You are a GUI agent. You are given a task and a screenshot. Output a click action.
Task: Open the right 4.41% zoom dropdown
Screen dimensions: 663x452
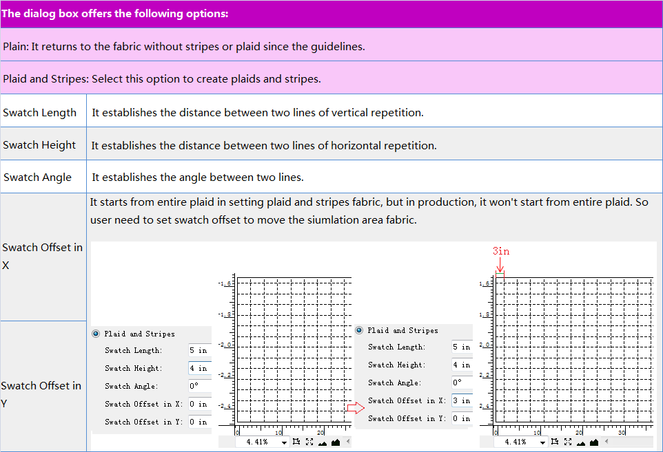pyautogui.click(x=542, y=442)
